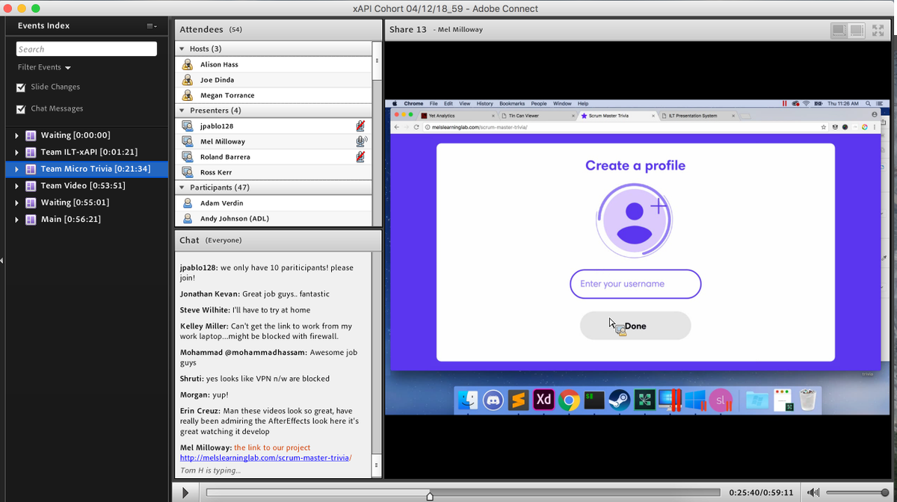Click presenter icon next to jpablo128
The image size is (897, 502).
click(188, 125)
